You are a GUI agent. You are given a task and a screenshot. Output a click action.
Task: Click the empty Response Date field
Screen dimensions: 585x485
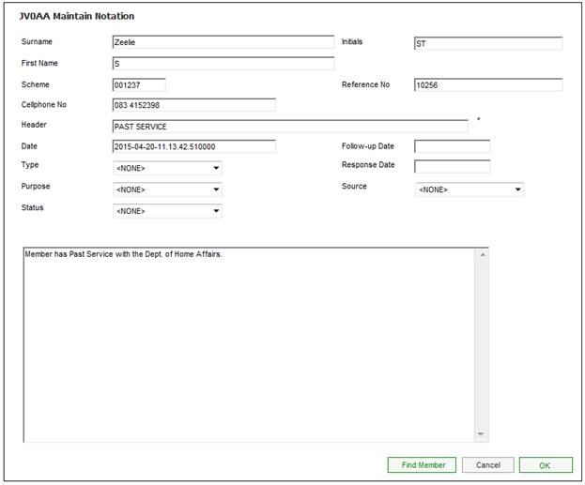[452, 166]
